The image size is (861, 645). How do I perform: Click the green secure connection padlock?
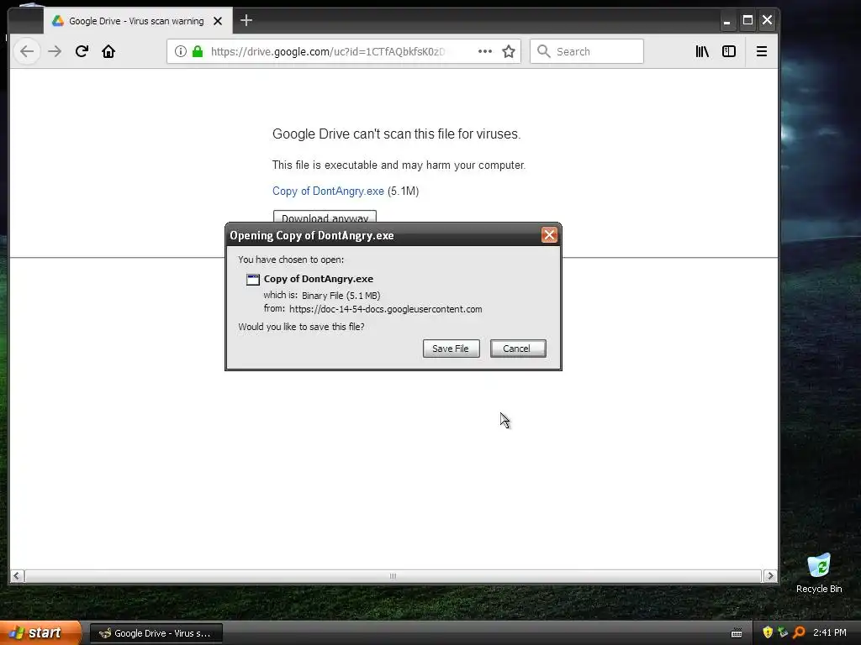coord(198,51)
